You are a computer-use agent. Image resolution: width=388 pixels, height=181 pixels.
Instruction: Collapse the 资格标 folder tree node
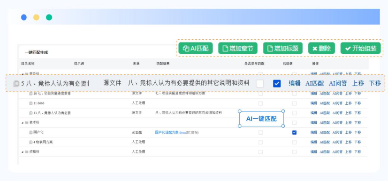[23, 152]
